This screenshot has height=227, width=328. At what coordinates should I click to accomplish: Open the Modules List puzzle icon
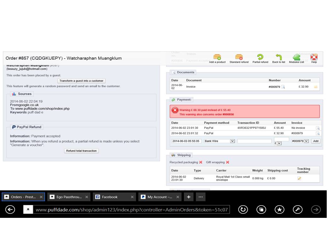coord(296,57)
